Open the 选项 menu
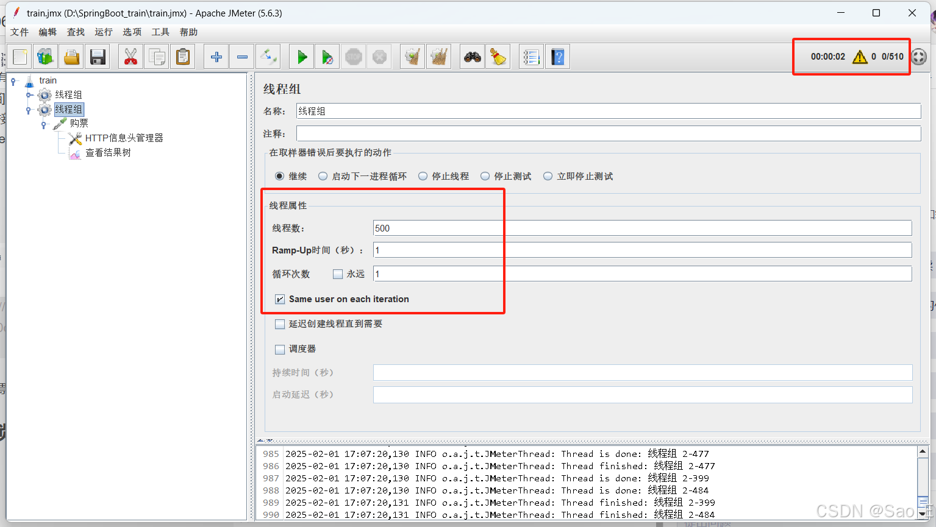 [x=132, y=32]
